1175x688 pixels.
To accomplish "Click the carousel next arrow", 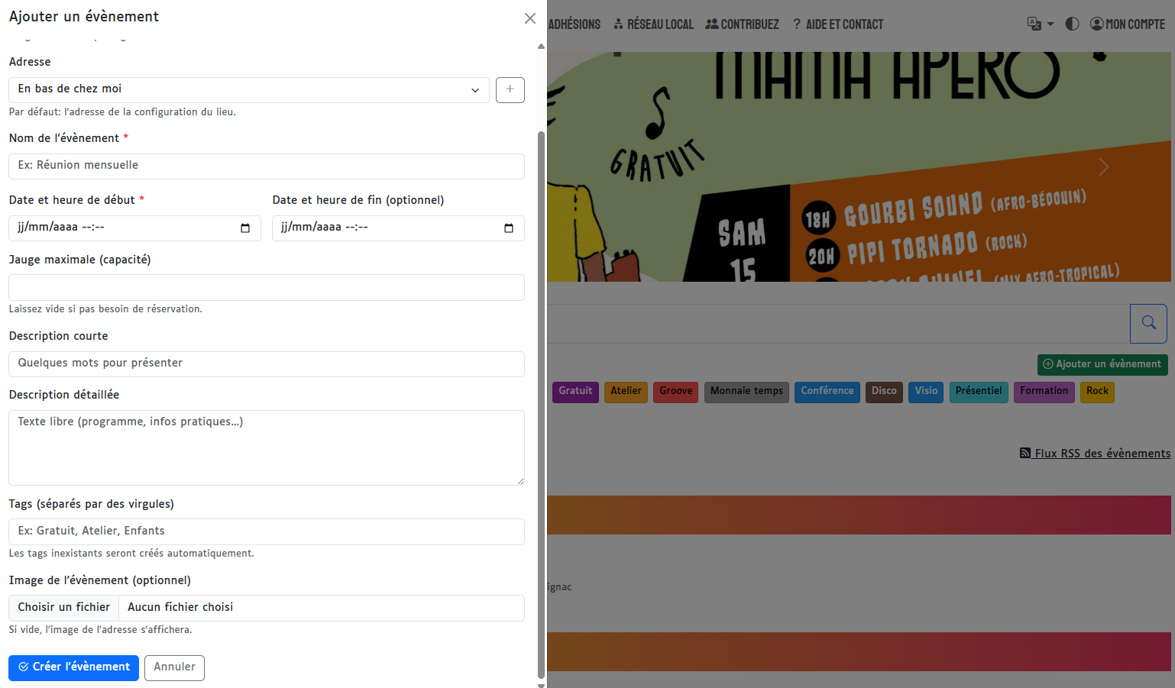I will point(1103,166).
